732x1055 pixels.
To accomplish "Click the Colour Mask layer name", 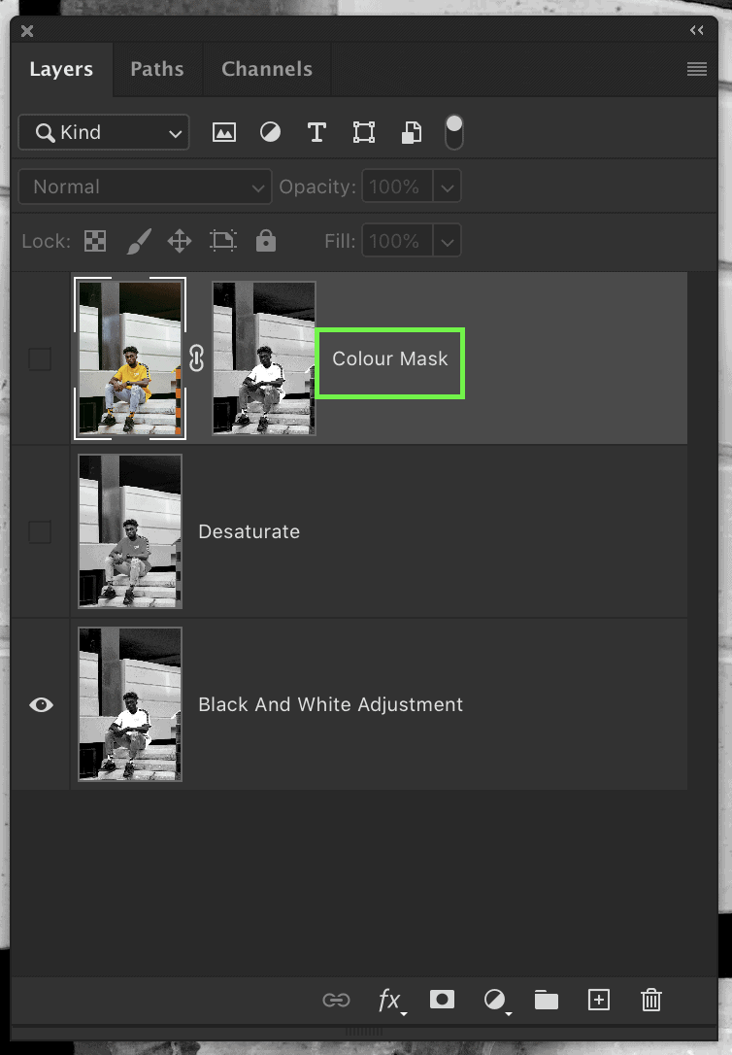I will 390,358.
